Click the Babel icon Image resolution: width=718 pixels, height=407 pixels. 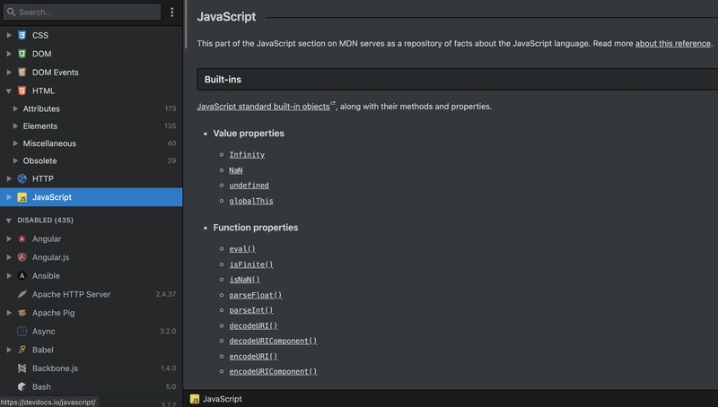tap(22, 350)
